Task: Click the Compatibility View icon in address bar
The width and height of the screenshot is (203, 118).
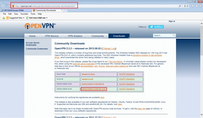Action: pos(185,6)
